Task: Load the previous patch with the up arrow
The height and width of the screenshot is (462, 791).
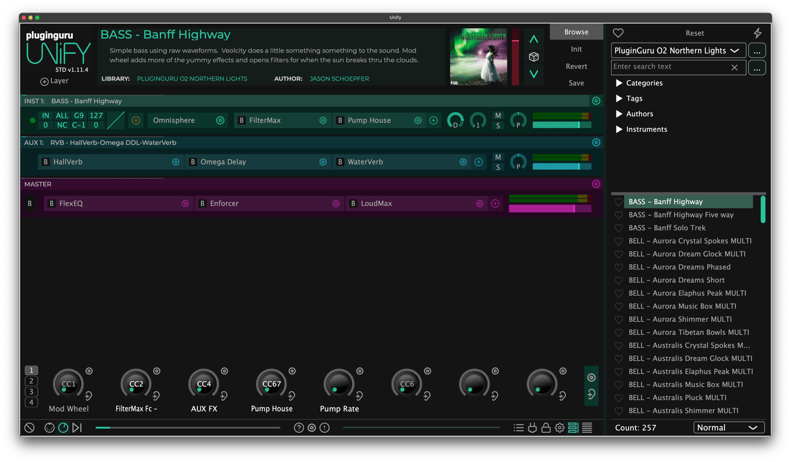Action: click(x=534, y=40)
